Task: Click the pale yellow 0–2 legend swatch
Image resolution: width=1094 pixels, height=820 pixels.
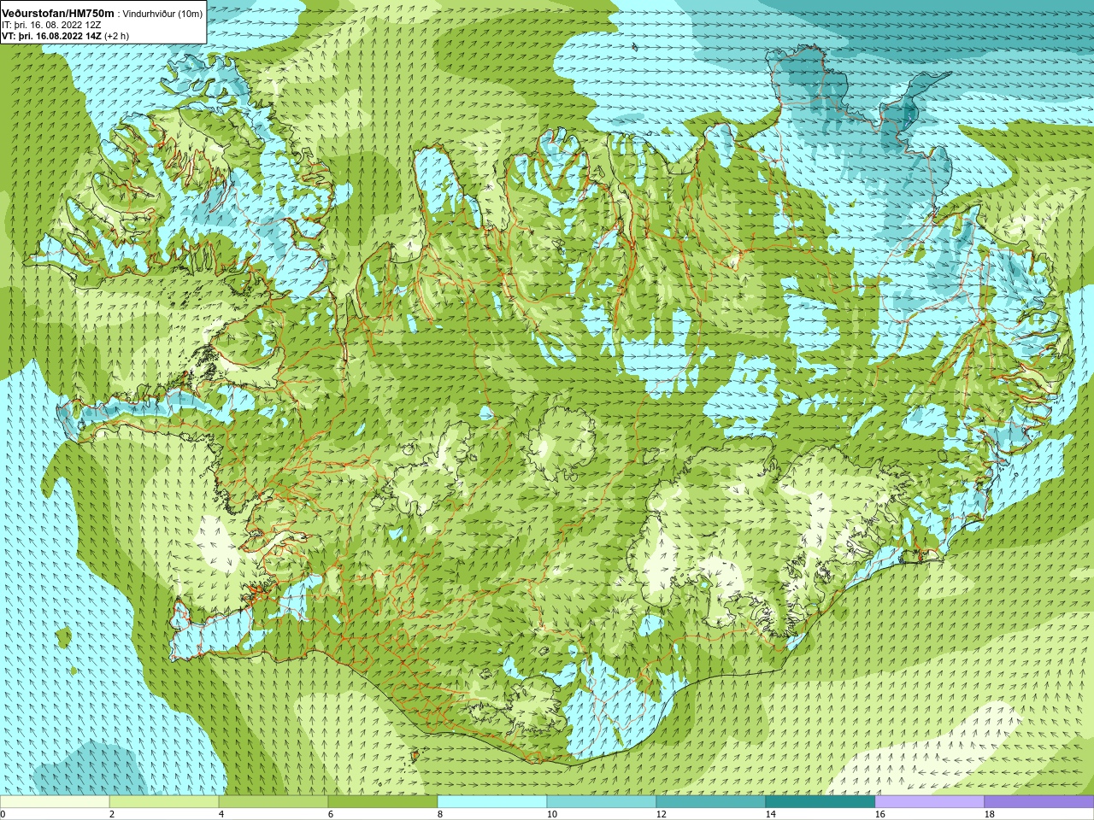Action: (55, 802)
